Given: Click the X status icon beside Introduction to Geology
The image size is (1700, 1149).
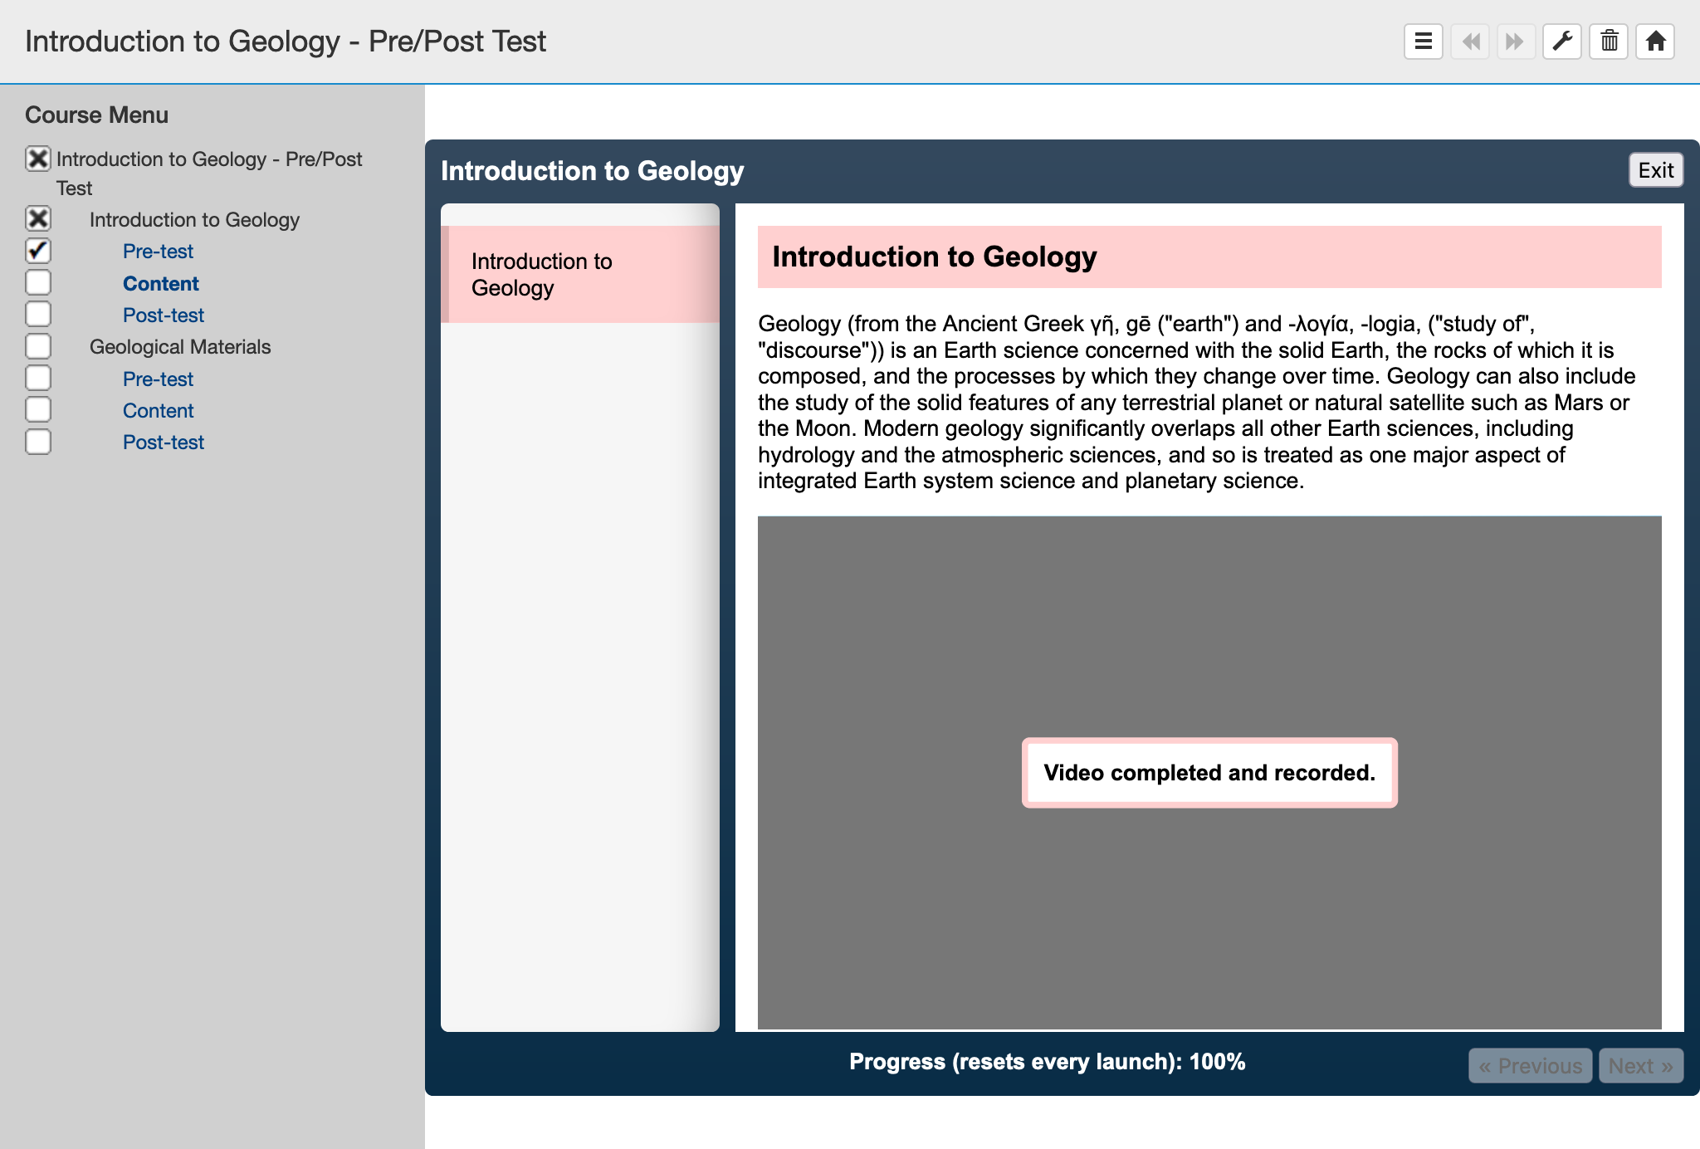Looking at the screenshot, I should 38,219.
